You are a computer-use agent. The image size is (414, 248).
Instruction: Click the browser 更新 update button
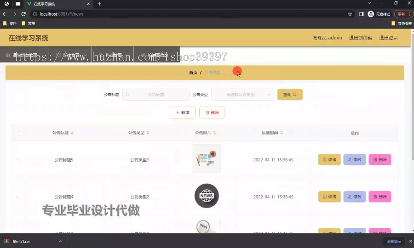coord(401,14)
